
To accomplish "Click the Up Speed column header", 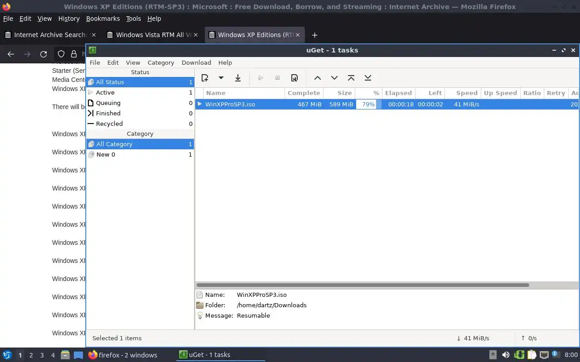I will click(500, 93).
